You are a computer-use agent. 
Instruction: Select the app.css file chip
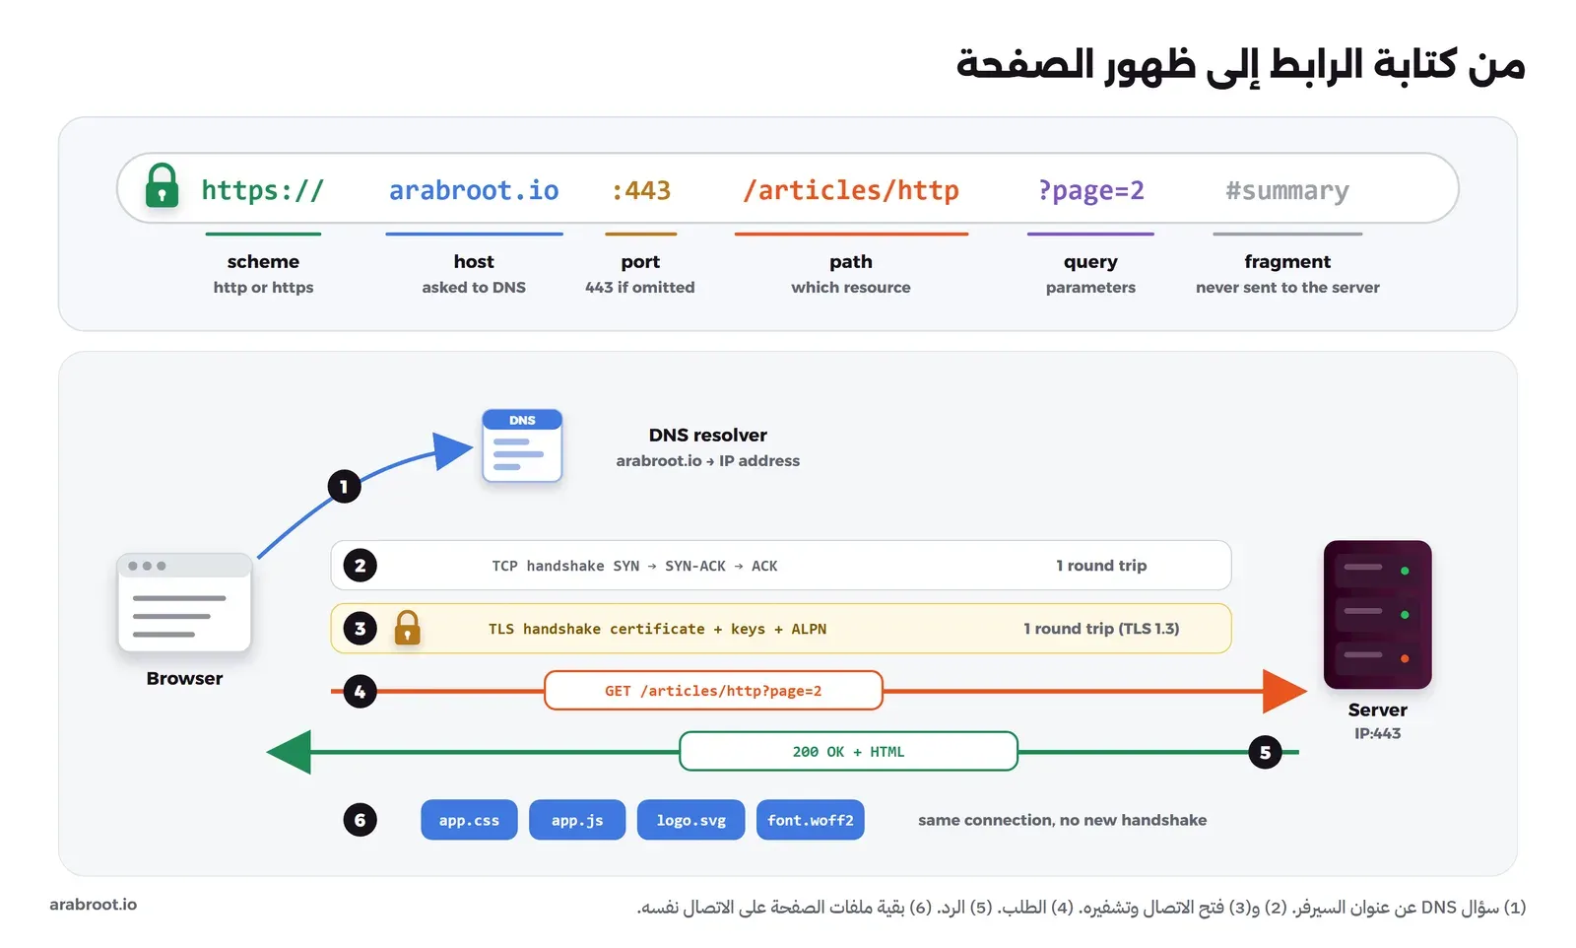click(469, 820)
